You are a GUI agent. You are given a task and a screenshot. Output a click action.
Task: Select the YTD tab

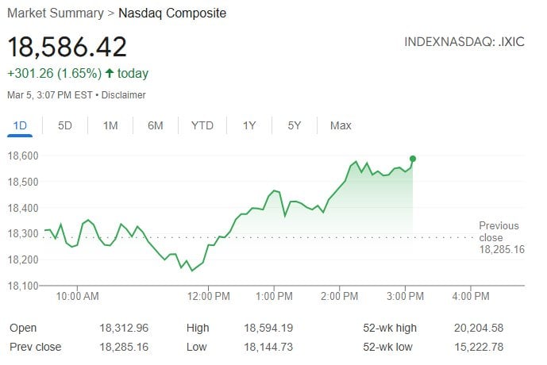pyautogui.click(x=202, y=125)
